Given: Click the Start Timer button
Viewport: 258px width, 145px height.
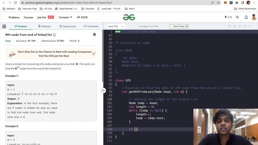Looking at the screenshot, I should (x=179, y=26).
